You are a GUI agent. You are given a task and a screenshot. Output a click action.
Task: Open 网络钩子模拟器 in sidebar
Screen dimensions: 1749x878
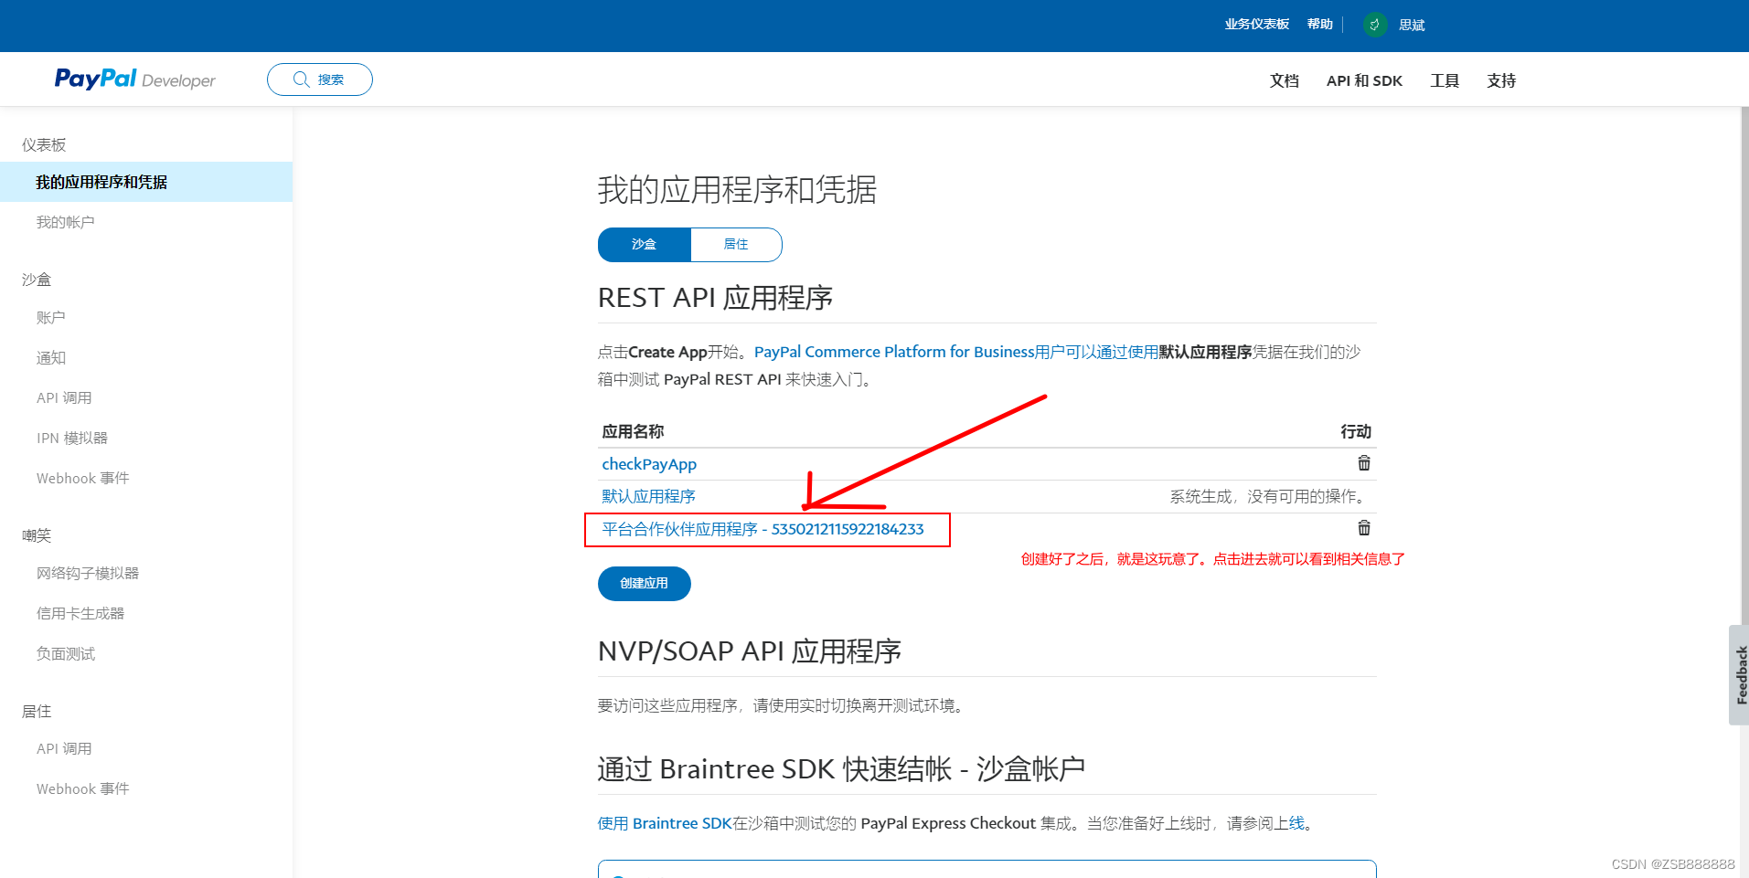click(88, 574)
